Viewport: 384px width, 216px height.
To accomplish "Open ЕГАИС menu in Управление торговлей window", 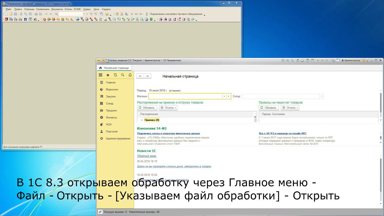I will [77, 9].
